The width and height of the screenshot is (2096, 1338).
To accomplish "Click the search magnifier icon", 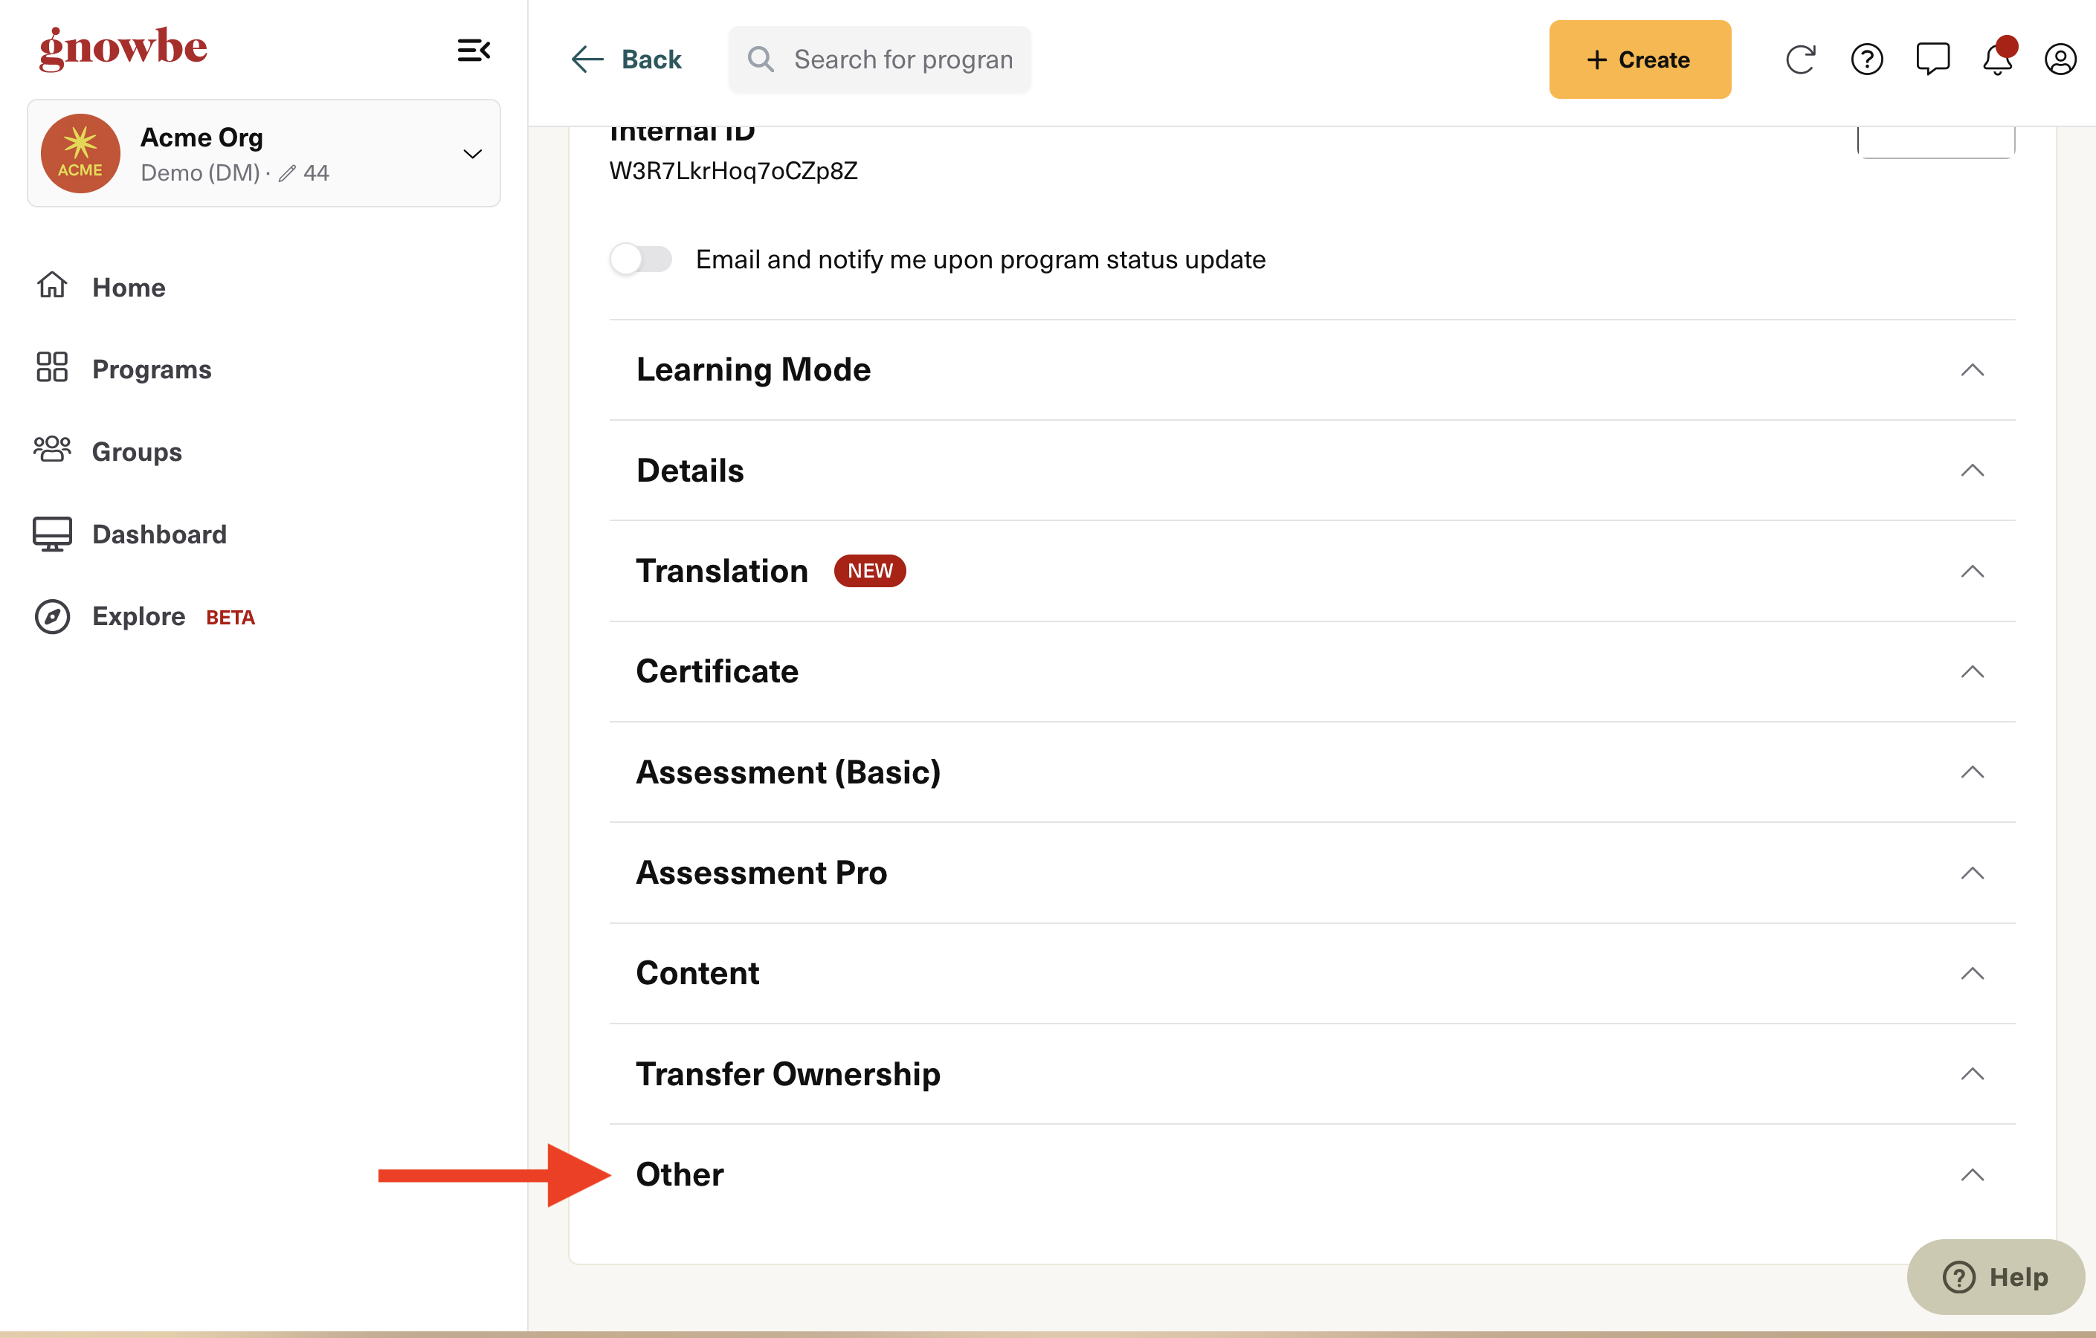I will [761, 59].
